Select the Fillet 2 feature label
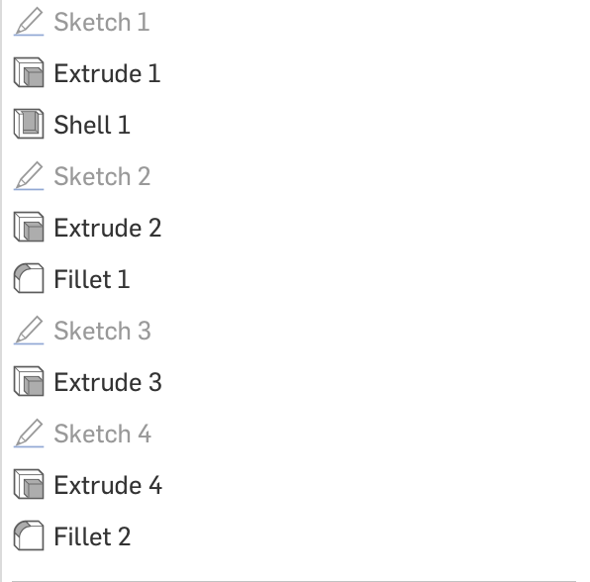590x582 pixels. tap(93, 536)
